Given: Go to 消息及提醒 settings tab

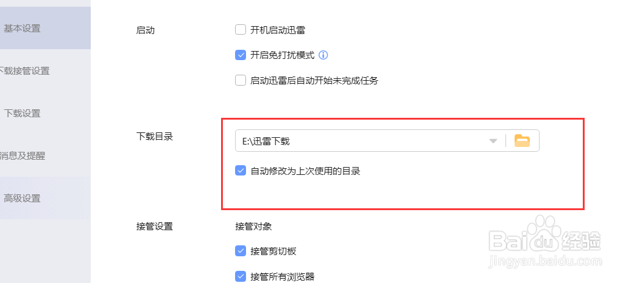Looking at the screenshot, I should pyautogui.click(x=24, y=155).
